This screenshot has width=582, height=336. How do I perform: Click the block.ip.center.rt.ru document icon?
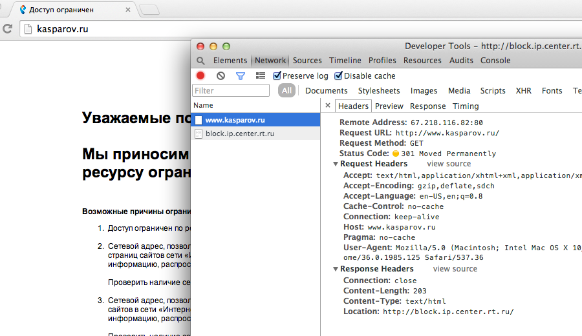pyautogui.click(x=199, y=133)
